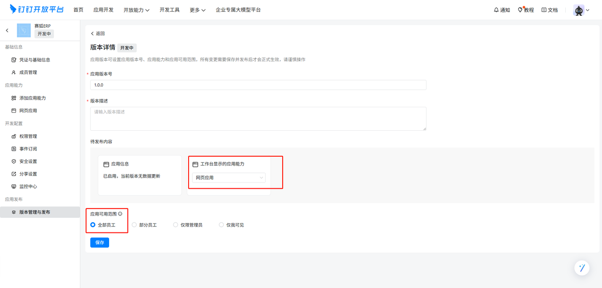Open 企业专属大模型平台 in top navigation
The width and height of the screenshot is (602, 288).
coord(238,10)
